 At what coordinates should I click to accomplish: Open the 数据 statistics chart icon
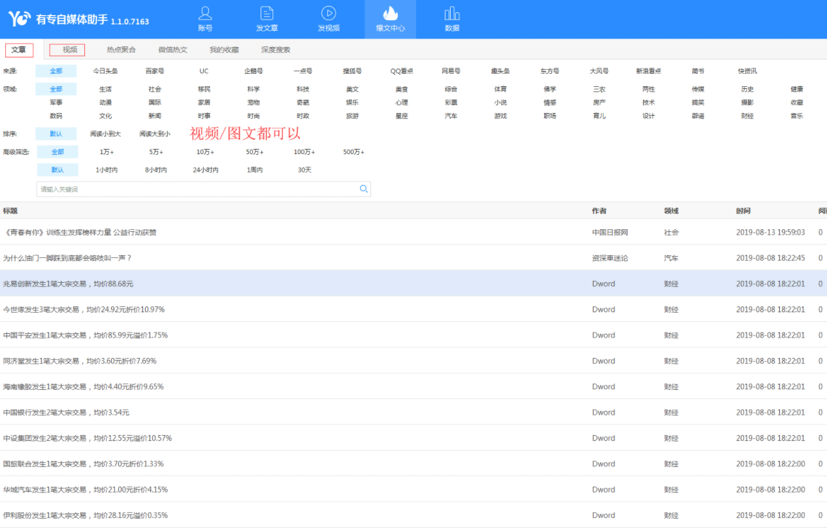coord(452,13)
